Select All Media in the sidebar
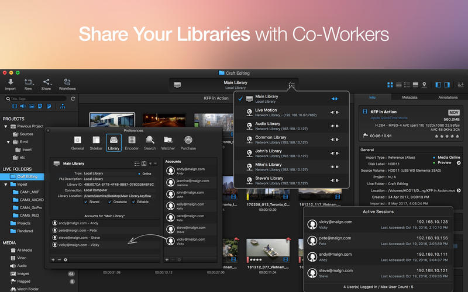 pos(22,251)
